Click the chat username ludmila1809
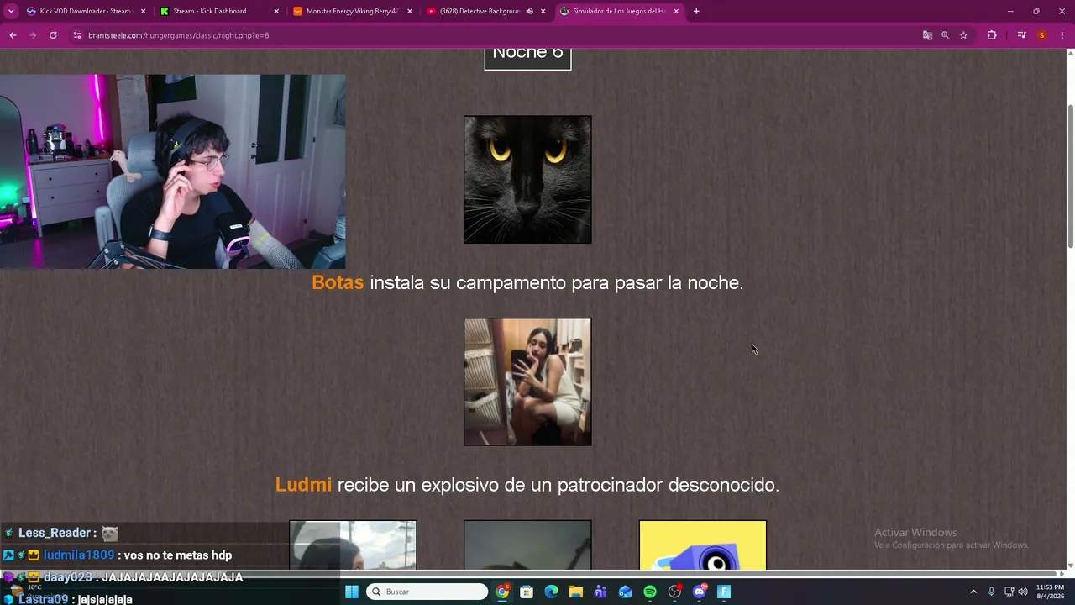The height and width of the screenshot is (605, 1075). click(x=79, y=555)
